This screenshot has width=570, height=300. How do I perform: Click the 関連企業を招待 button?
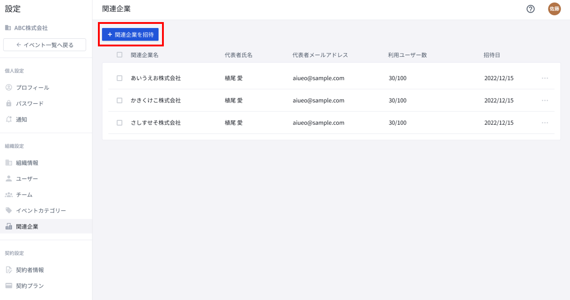(130, 34)
